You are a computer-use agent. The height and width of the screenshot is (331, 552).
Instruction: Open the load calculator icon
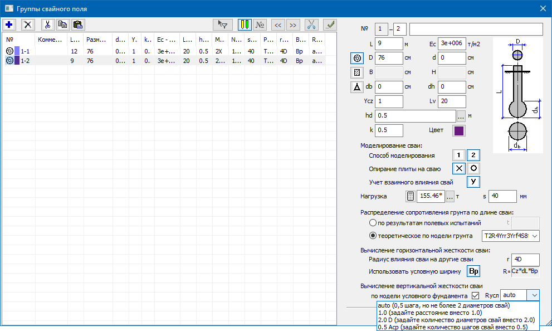pyautogui.click(x=410, y=196)
